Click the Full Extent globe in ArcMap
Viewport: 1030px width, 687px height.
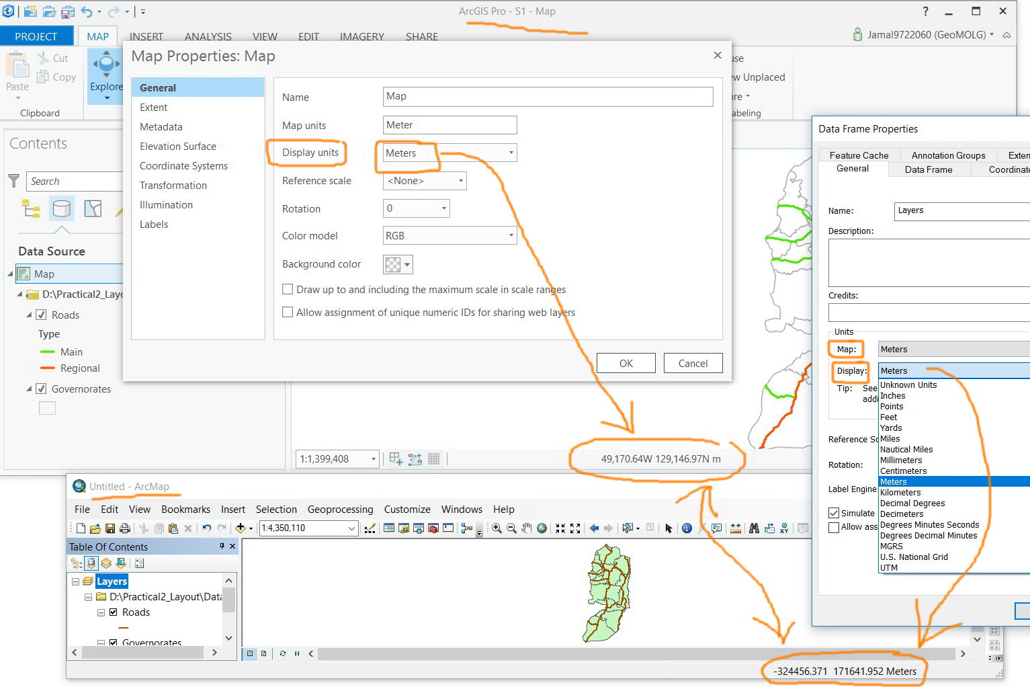[x=542, y=528]
